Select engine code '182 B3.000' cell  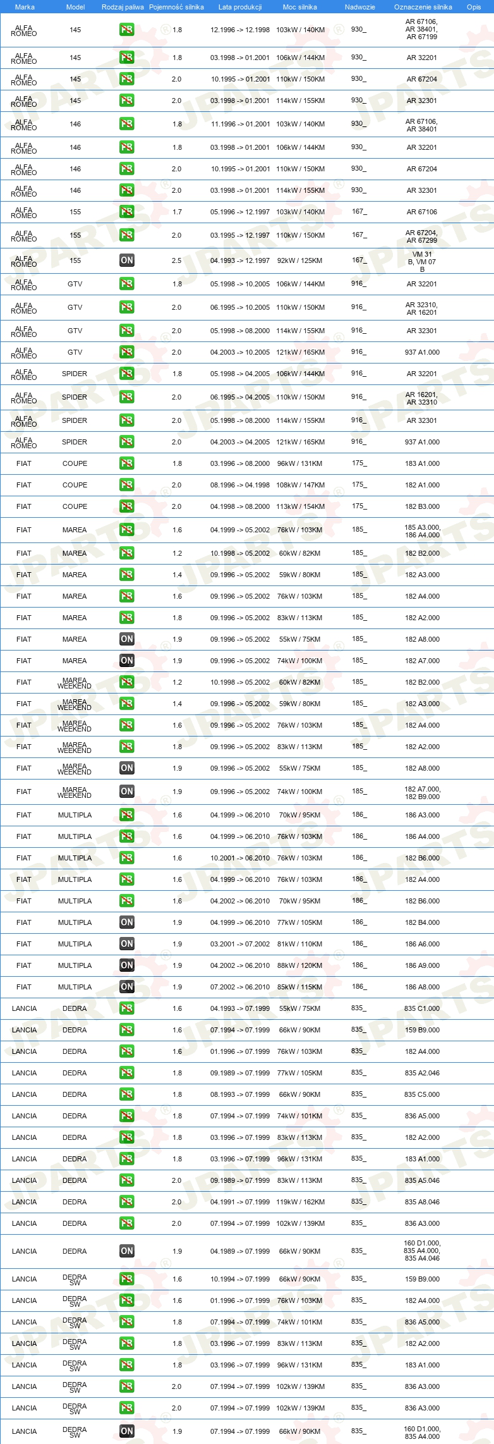tap(422, 506)
